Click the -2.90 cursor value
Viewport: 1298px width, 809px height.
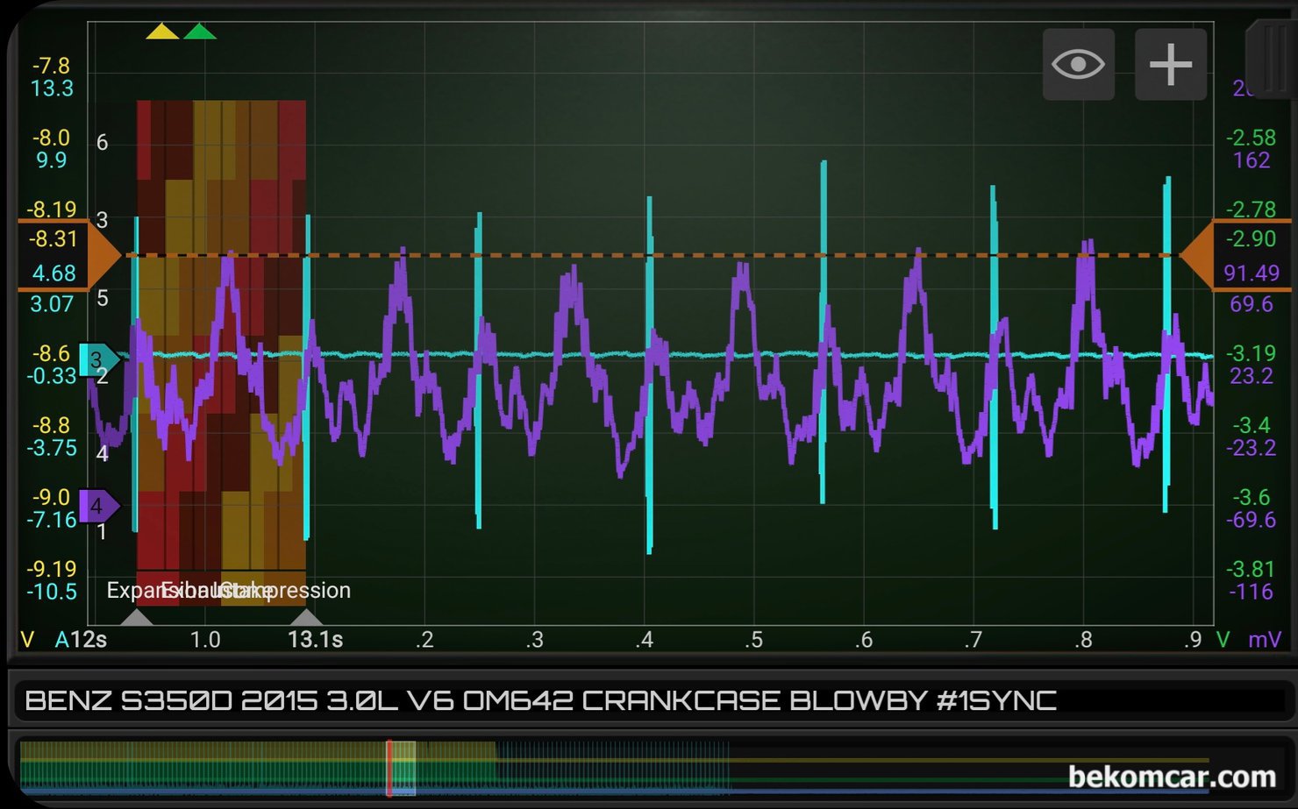tap(1251, 238)
